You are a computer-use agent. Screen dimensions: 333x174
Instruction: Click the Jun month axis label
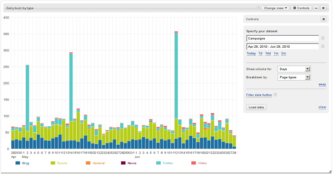tap(137, 157)
